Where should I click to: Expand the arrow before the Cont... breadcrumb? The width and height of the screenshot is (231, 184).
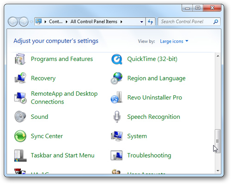pyautogui.click(x=45, y=22)
